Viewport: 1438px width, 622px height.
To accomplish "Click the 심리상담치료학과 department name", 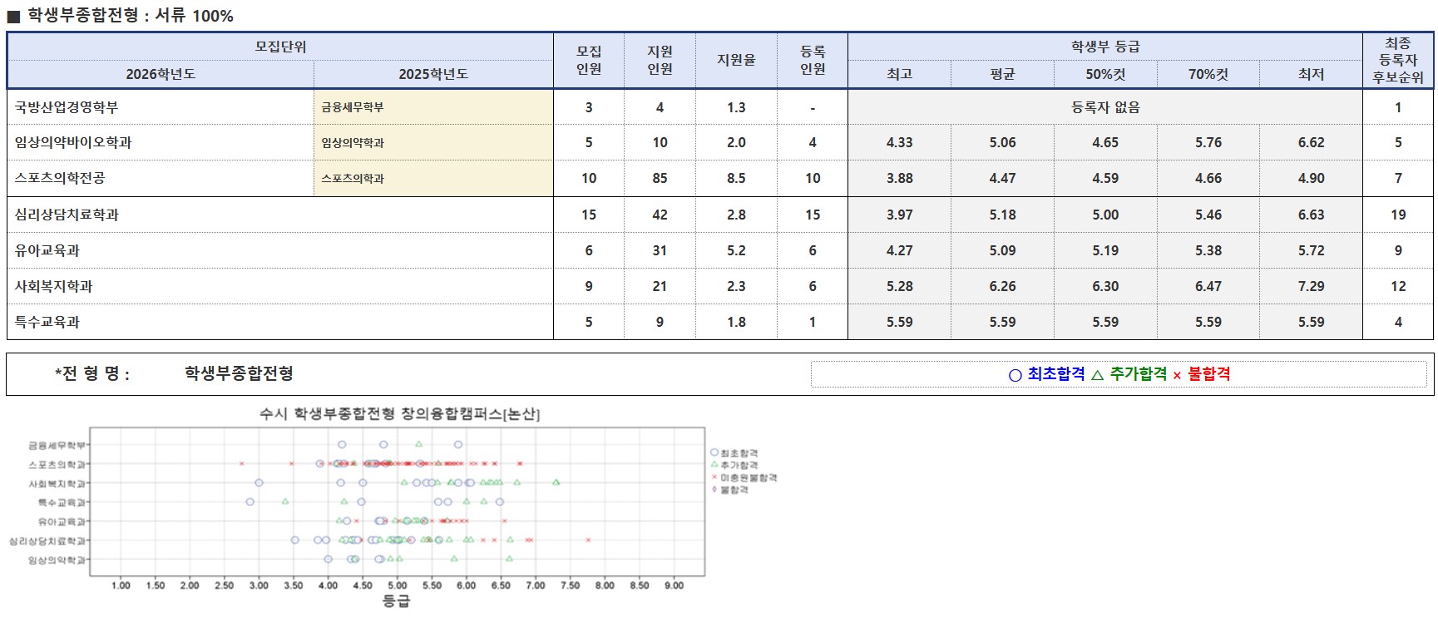I will (x=67, y=215).
